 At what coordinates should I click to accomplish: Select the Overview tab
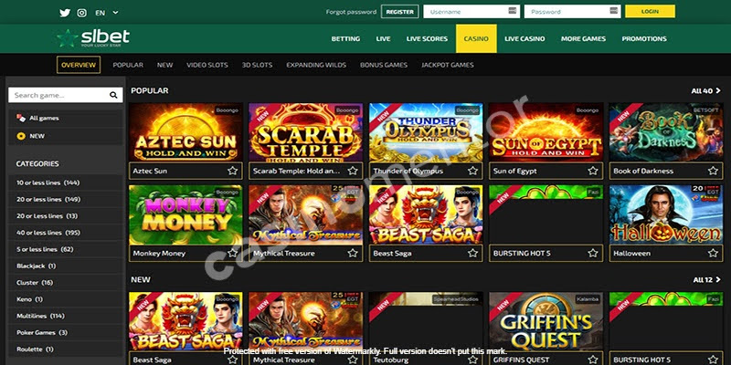pyautogui.click(x=79, y=65)
